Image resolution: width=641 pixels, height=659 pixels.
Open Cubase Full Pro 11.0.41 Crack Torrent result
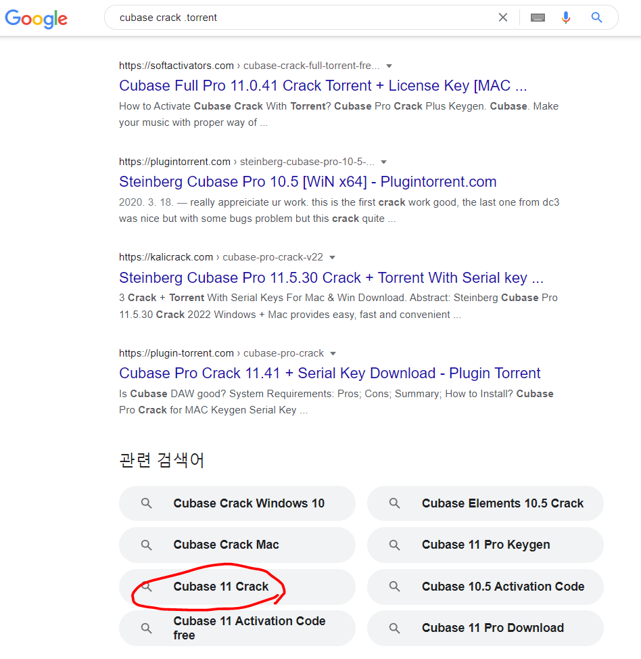323,85
